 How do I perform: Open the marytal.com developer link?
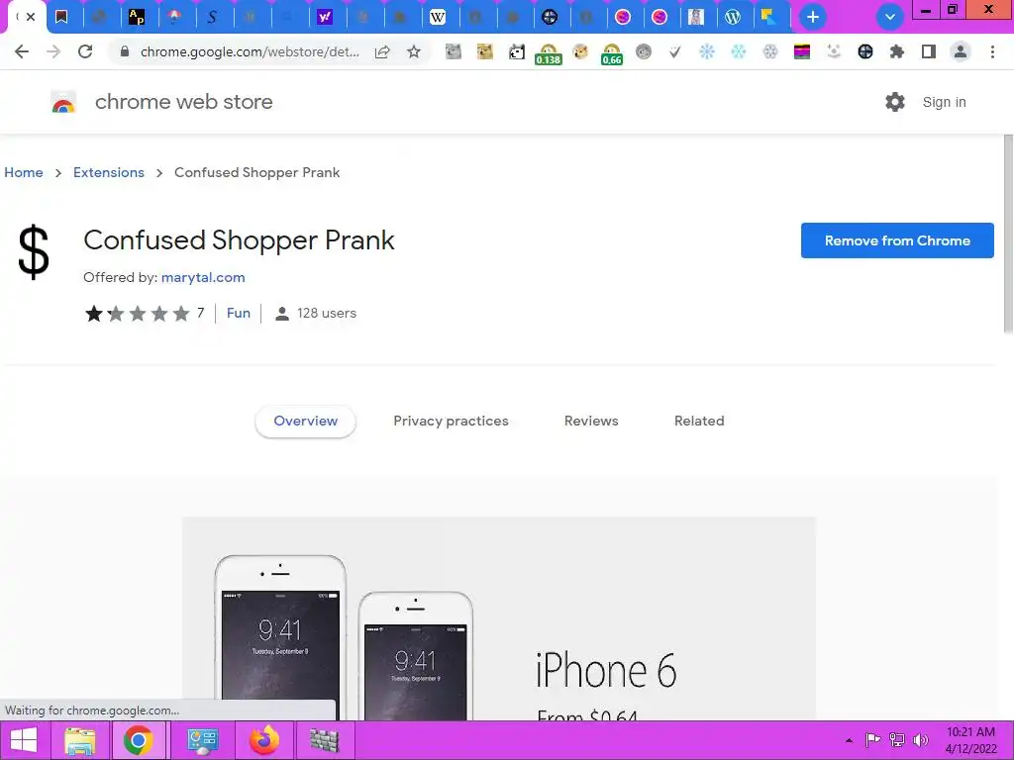203,277
